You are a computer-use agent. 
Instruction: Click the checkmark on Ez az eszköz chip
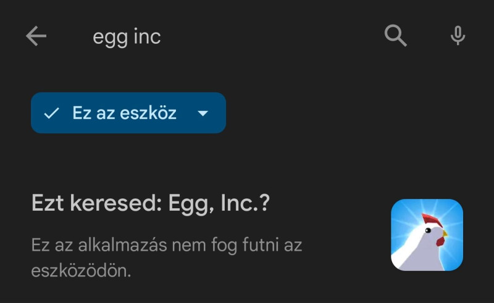tap(52, 113)
